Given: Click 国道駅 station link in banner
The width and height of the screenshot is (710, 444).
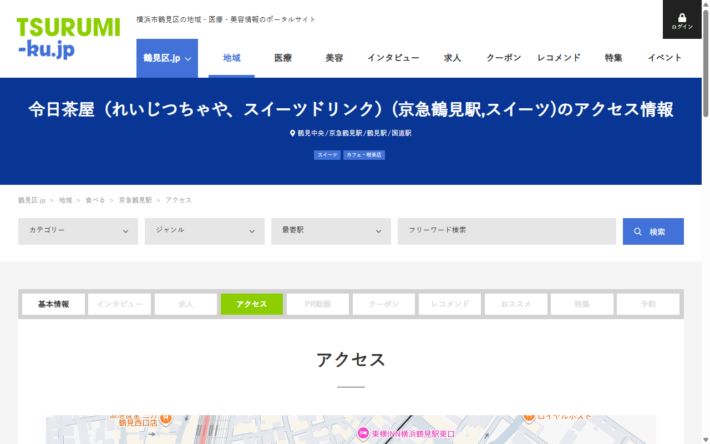Looking at the screenshot, I should click(402, 133).
